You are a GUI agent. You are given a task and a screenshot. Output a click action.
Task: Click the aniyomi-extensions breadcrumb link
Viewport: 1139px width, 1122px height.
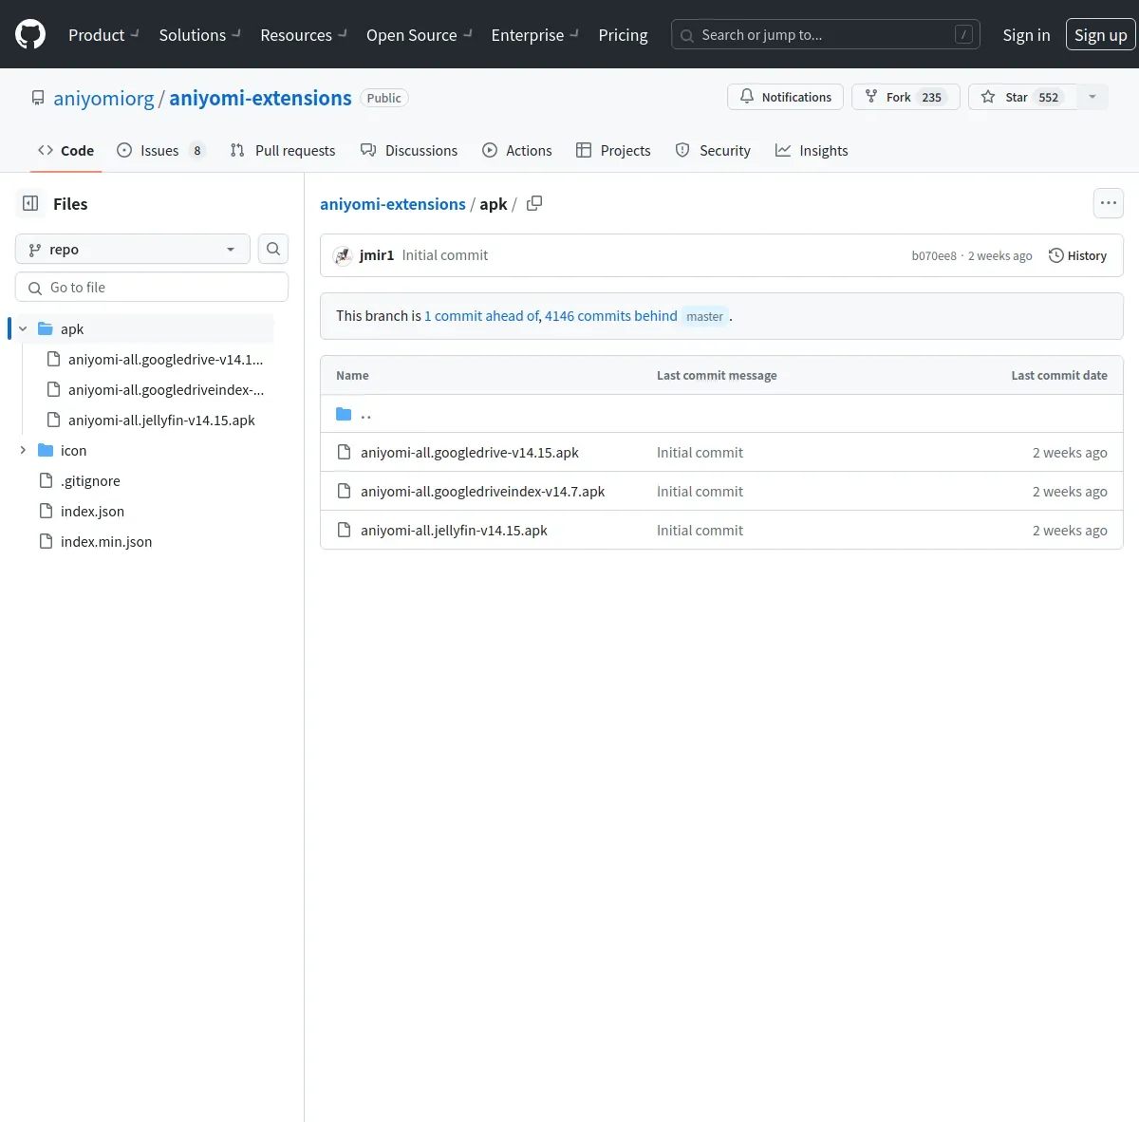pos(393,204)
